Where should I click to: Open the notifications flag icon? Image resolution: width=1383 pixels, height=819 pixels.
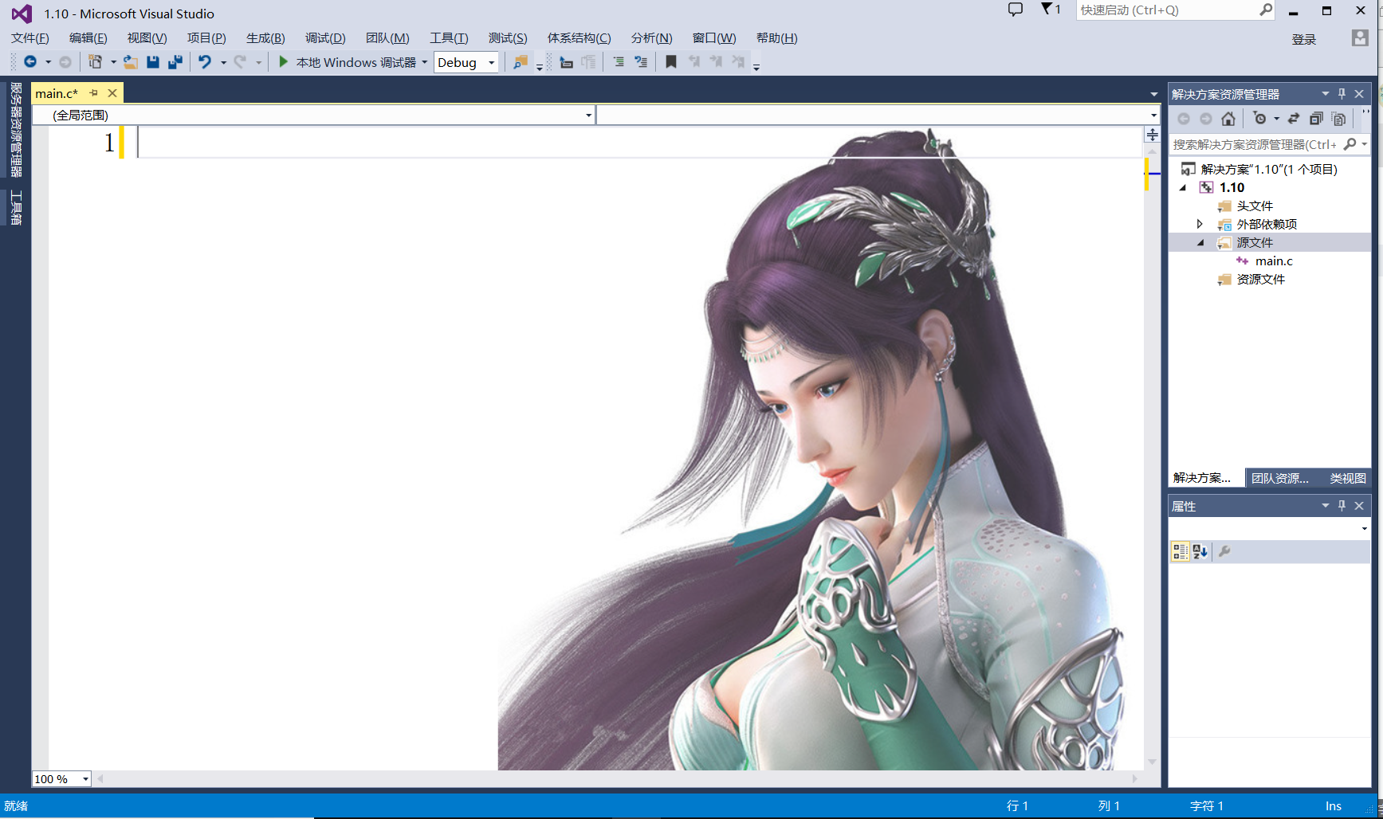pos(1051,10)
